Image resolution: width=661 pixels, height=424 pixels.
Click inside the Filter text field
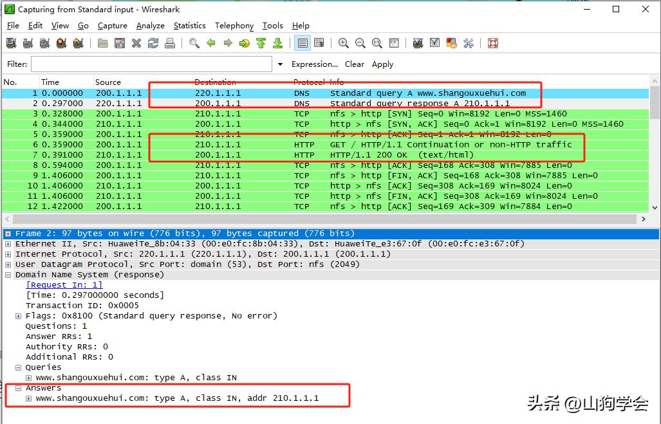[151, 64]
